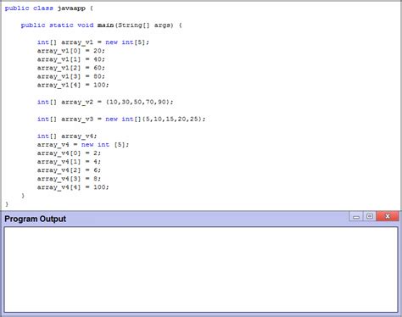The image size is (402, 317).
Task: Maximize the Program Output panel
Action: point(370,216)
